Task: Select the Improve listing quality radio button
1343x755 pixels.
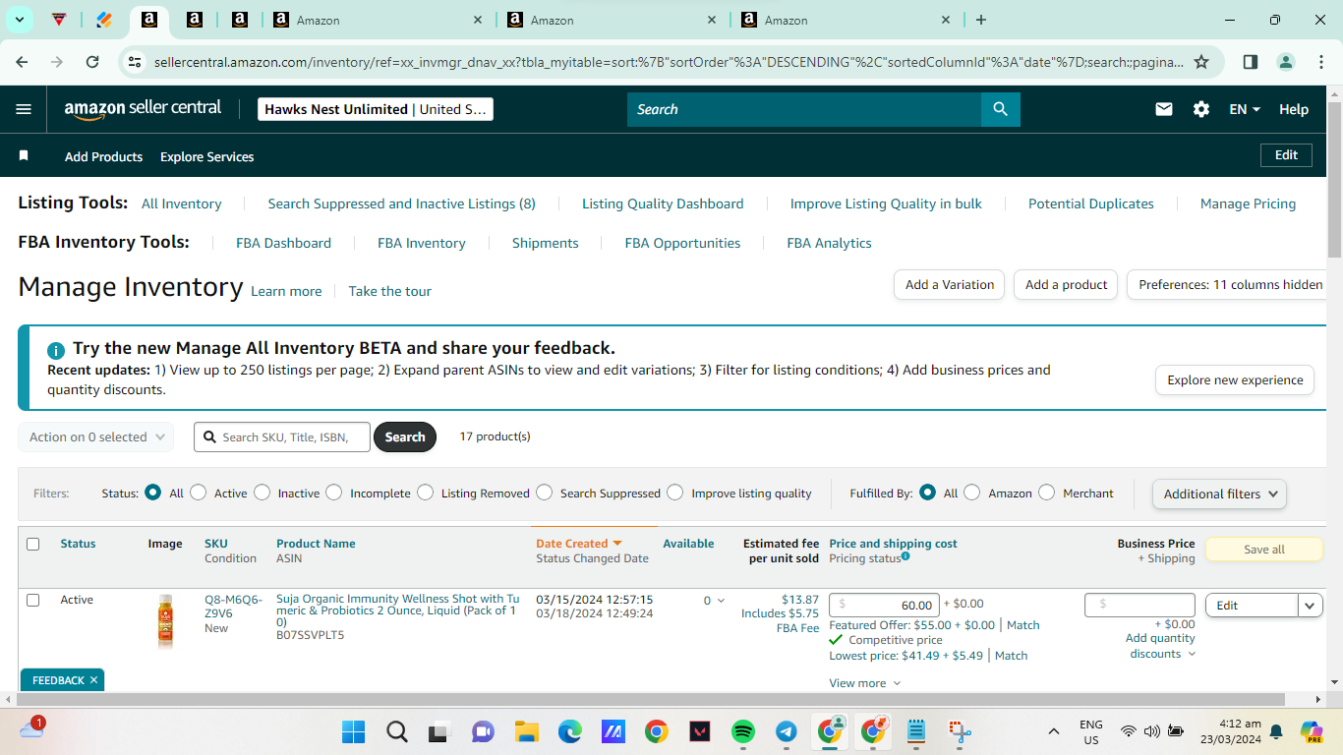Action: [675, 493]
